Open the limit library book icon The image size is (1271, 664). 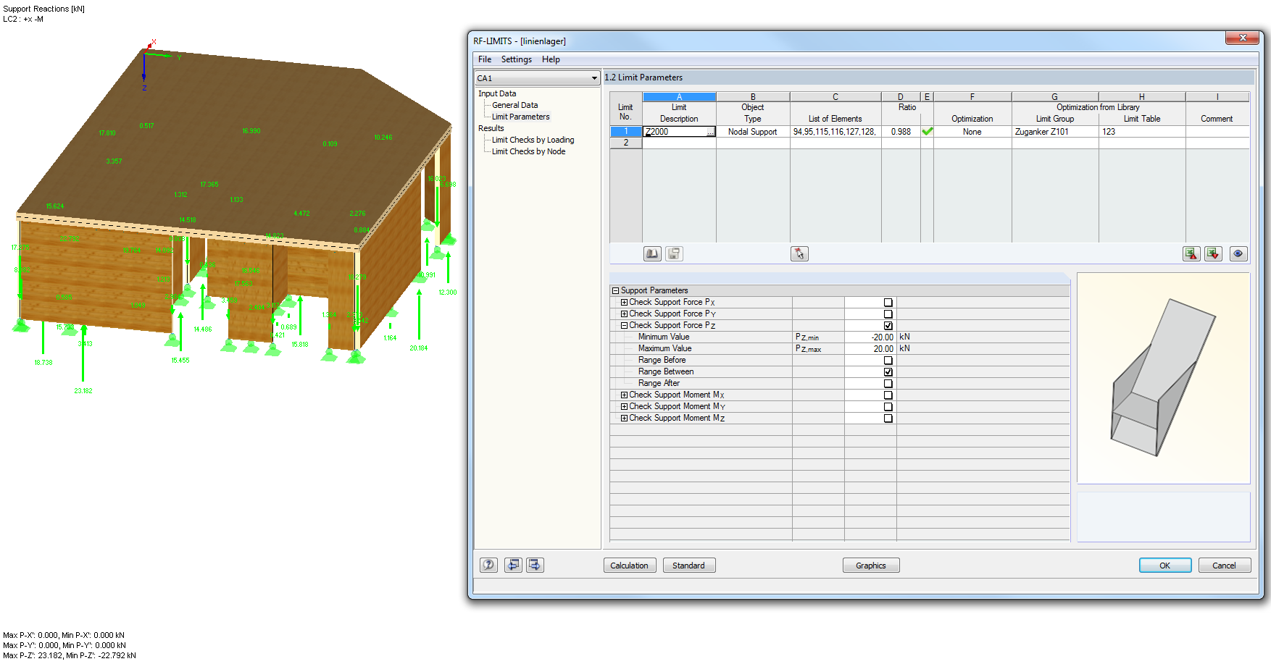652,253
